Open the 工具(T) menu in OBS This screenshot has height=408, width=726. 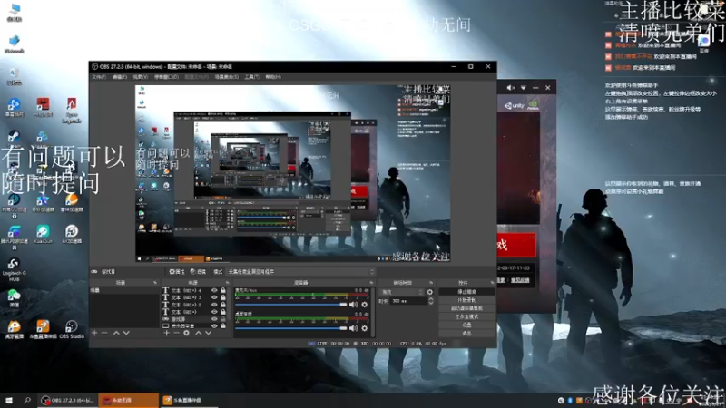(x=252, y=77)
